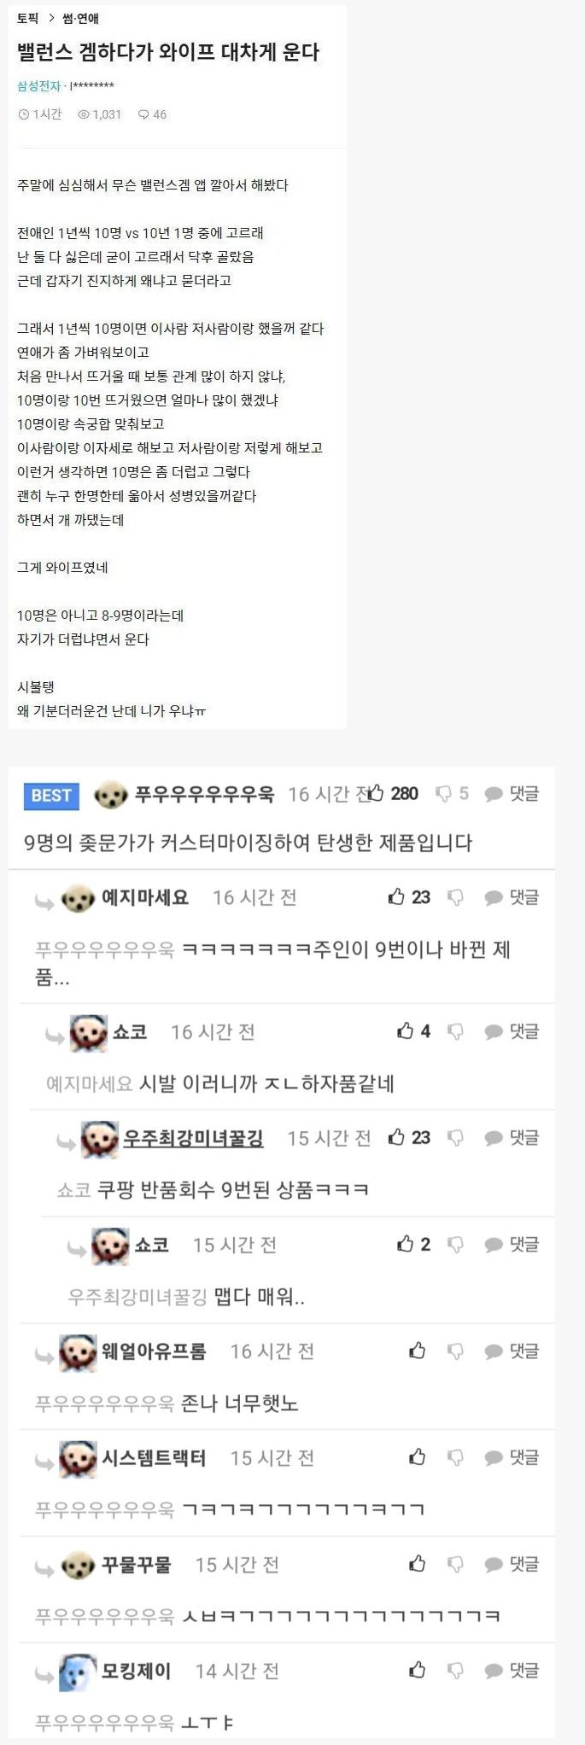Click 댓글 reply button on BEST comment

click(x=512, y=794)
